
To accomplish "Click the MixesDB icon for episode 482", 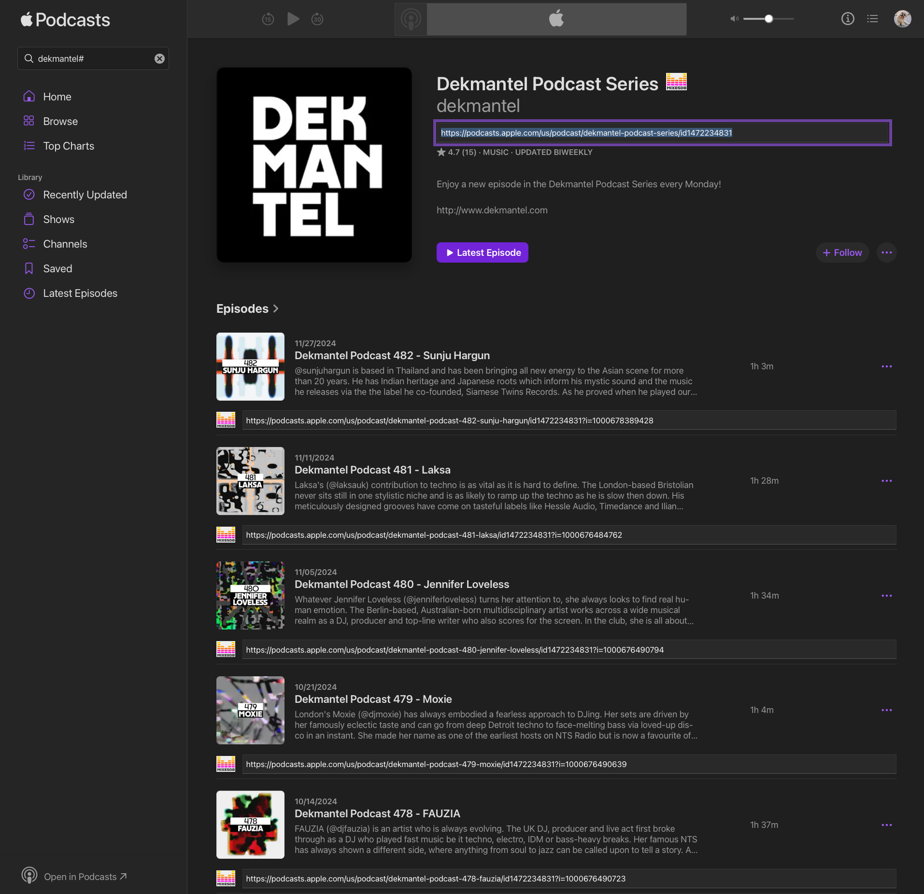I will tap(226, 420).
